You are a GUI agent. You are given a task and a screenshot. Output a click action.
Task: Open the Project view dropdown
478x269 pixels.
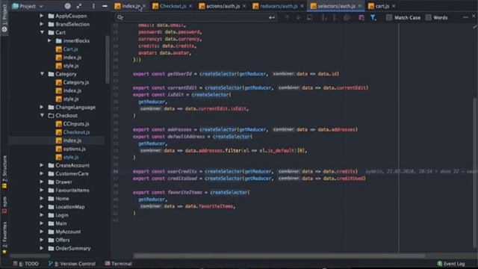pos(28,6)
